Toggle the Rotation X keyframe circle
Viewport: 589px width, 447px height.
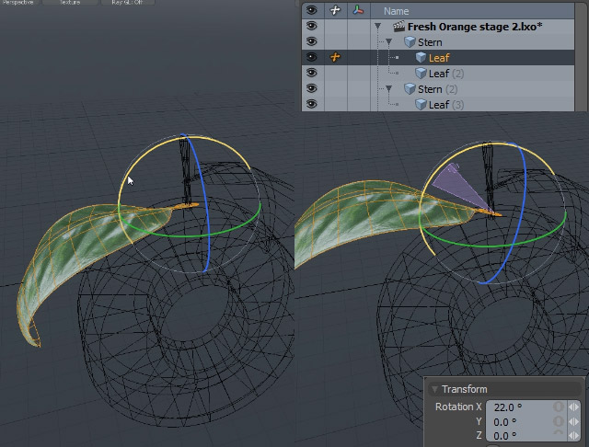[559, 407]
